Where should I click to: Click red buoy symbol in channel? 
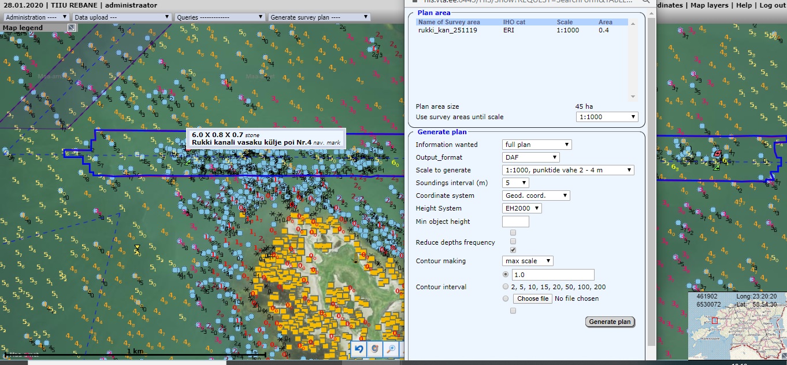pyautogui.click(x=717, y=154)
